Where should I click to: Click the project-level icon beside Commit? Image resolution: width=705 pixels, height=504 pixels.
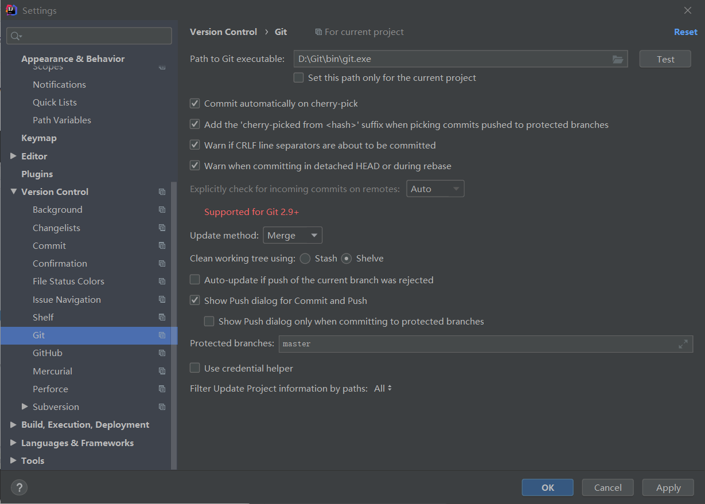162,246
